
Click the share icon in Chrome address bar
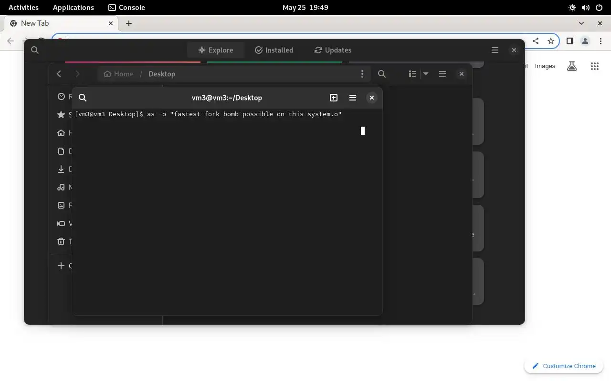(536, 41)
